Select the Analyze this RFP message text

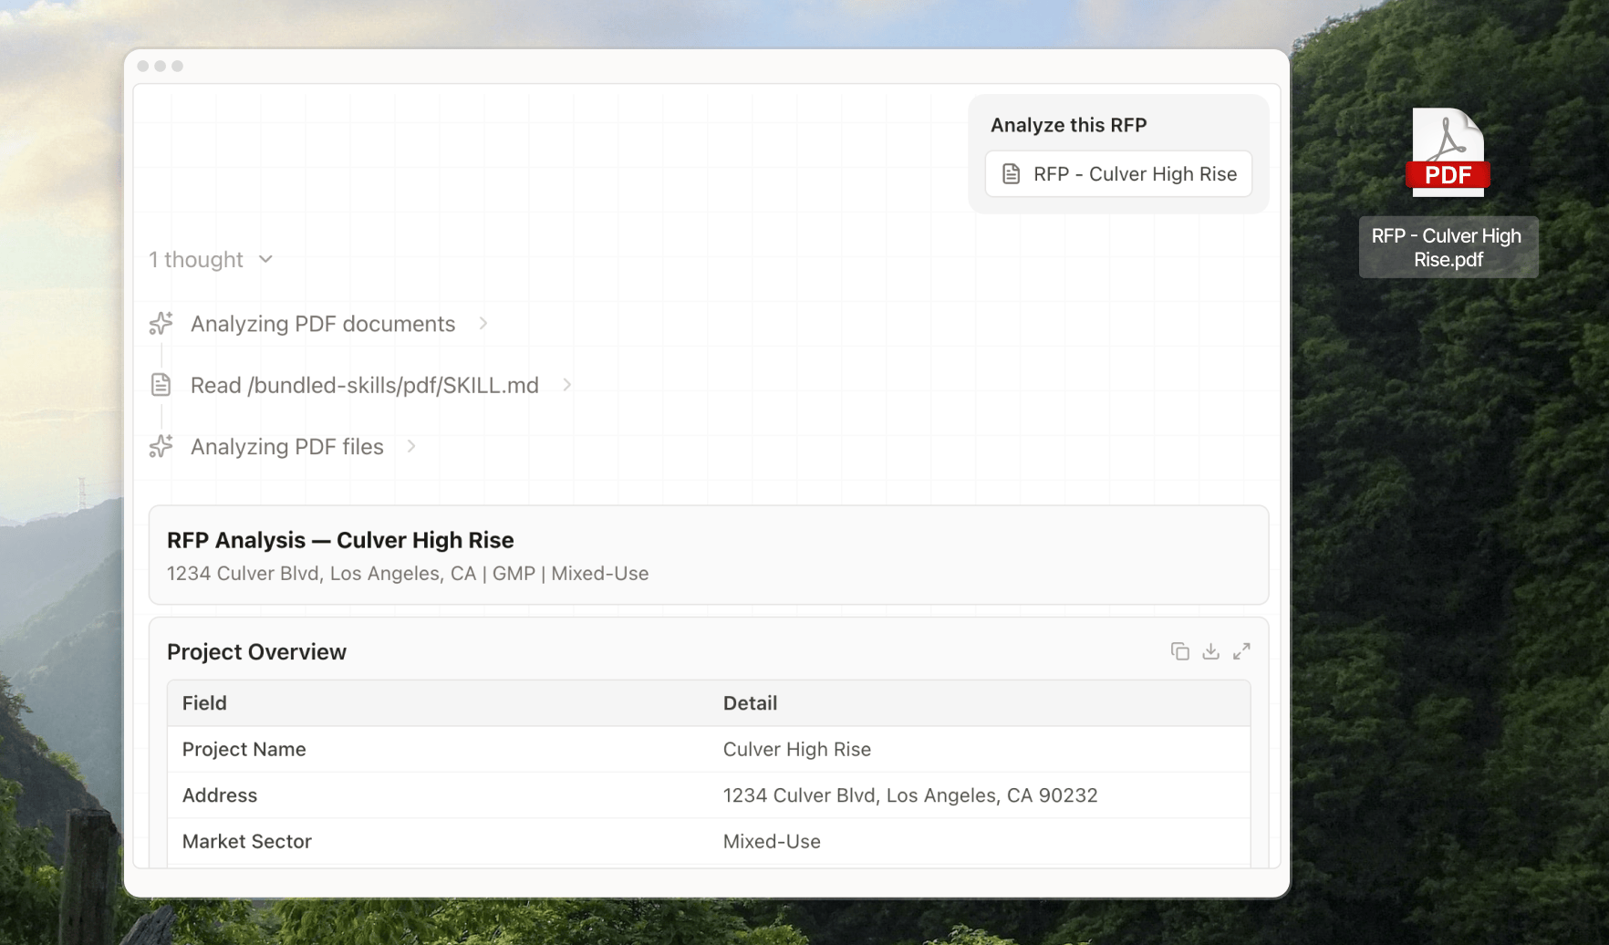coord(1069,125)
